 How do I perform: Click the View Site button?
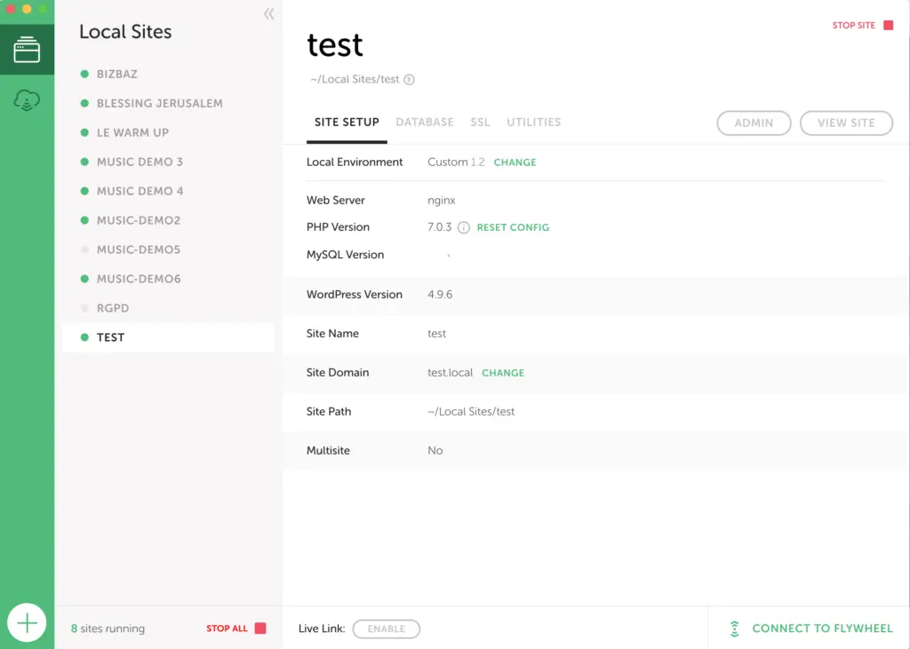(x=846, y=123)
